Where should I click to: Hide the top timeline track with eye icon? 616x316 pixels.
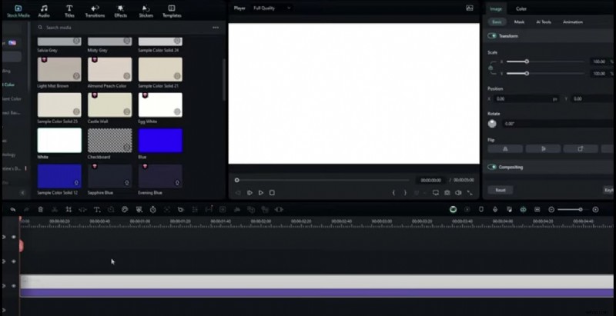click(x=13, y=237)
